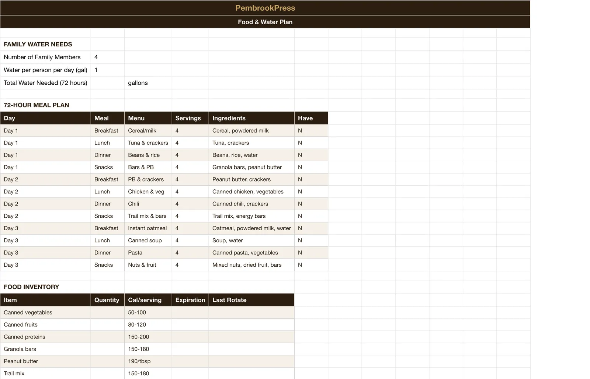
Task: Click the Beans & rice menu cell
Action: (x=148, y=155)
